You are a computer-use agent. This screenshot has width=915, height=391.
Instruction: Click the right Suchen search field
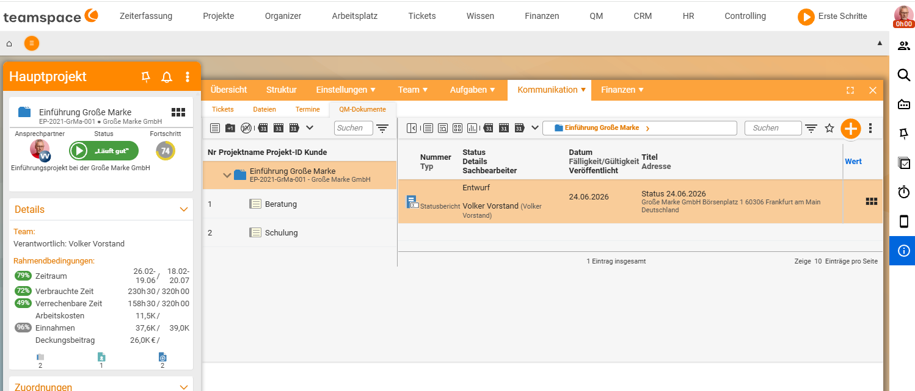tap(773, 128)
